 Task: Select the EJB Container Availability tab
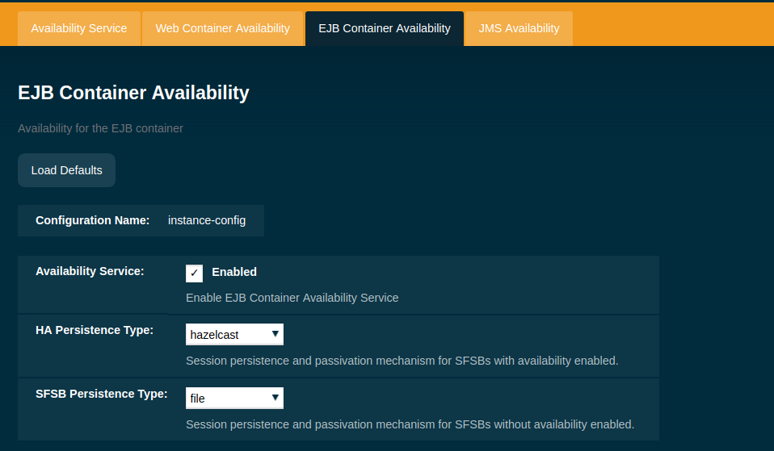pyautogui.click(x=384, y=28)
